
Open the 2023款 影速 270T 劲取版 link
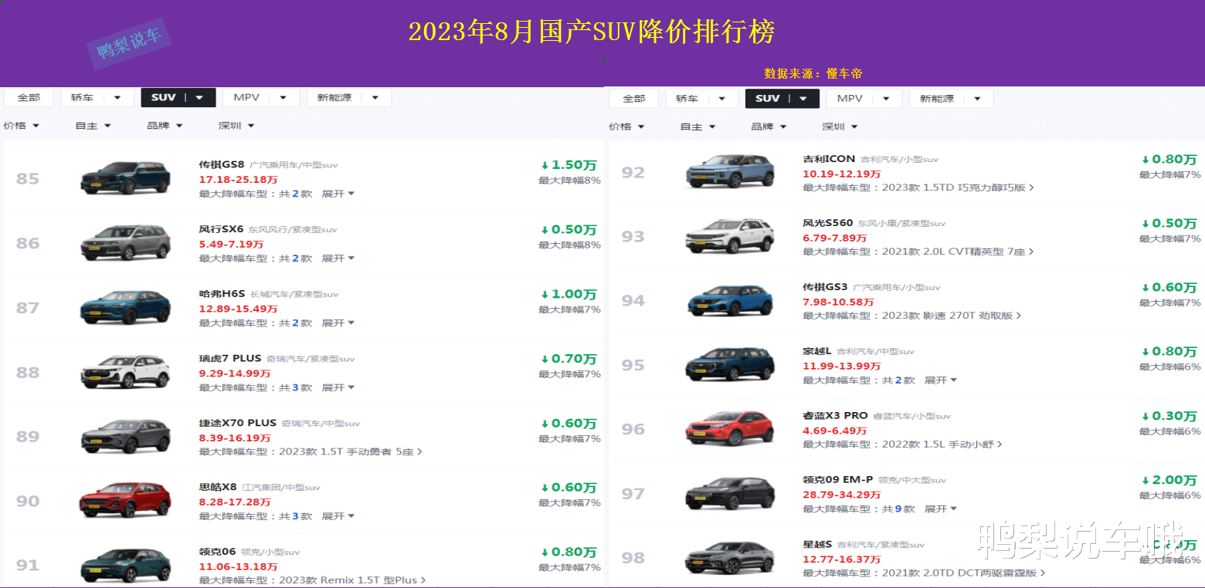pyautogui.click(x=952, y=316)
